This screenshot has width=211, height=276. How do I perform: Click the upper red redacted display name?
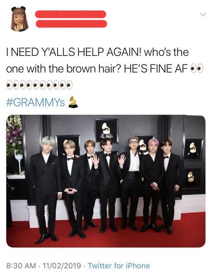[71, 14]
